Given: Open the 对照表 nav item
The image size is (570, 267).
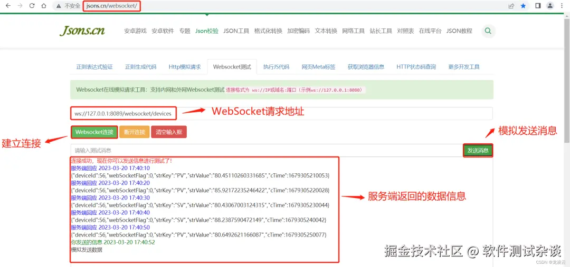Looking at the screenshot, I should (x=406, y=31).
